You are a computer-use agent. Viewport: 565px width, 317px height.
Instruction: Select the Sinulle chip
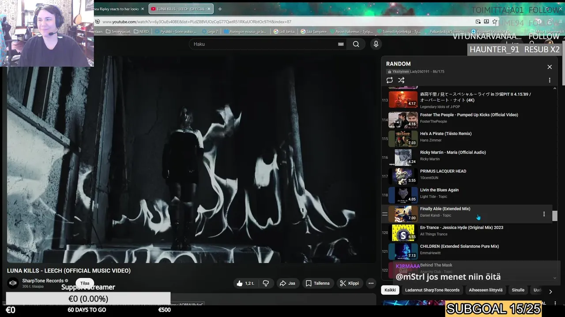(x=518, y=290)
